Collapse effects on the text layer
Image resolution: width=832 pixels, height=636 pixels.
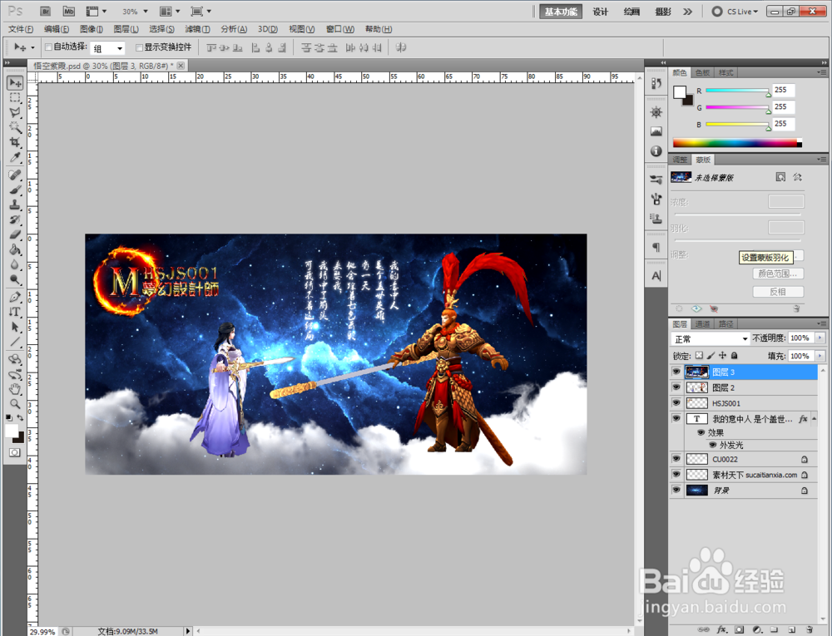coord(814,419)
